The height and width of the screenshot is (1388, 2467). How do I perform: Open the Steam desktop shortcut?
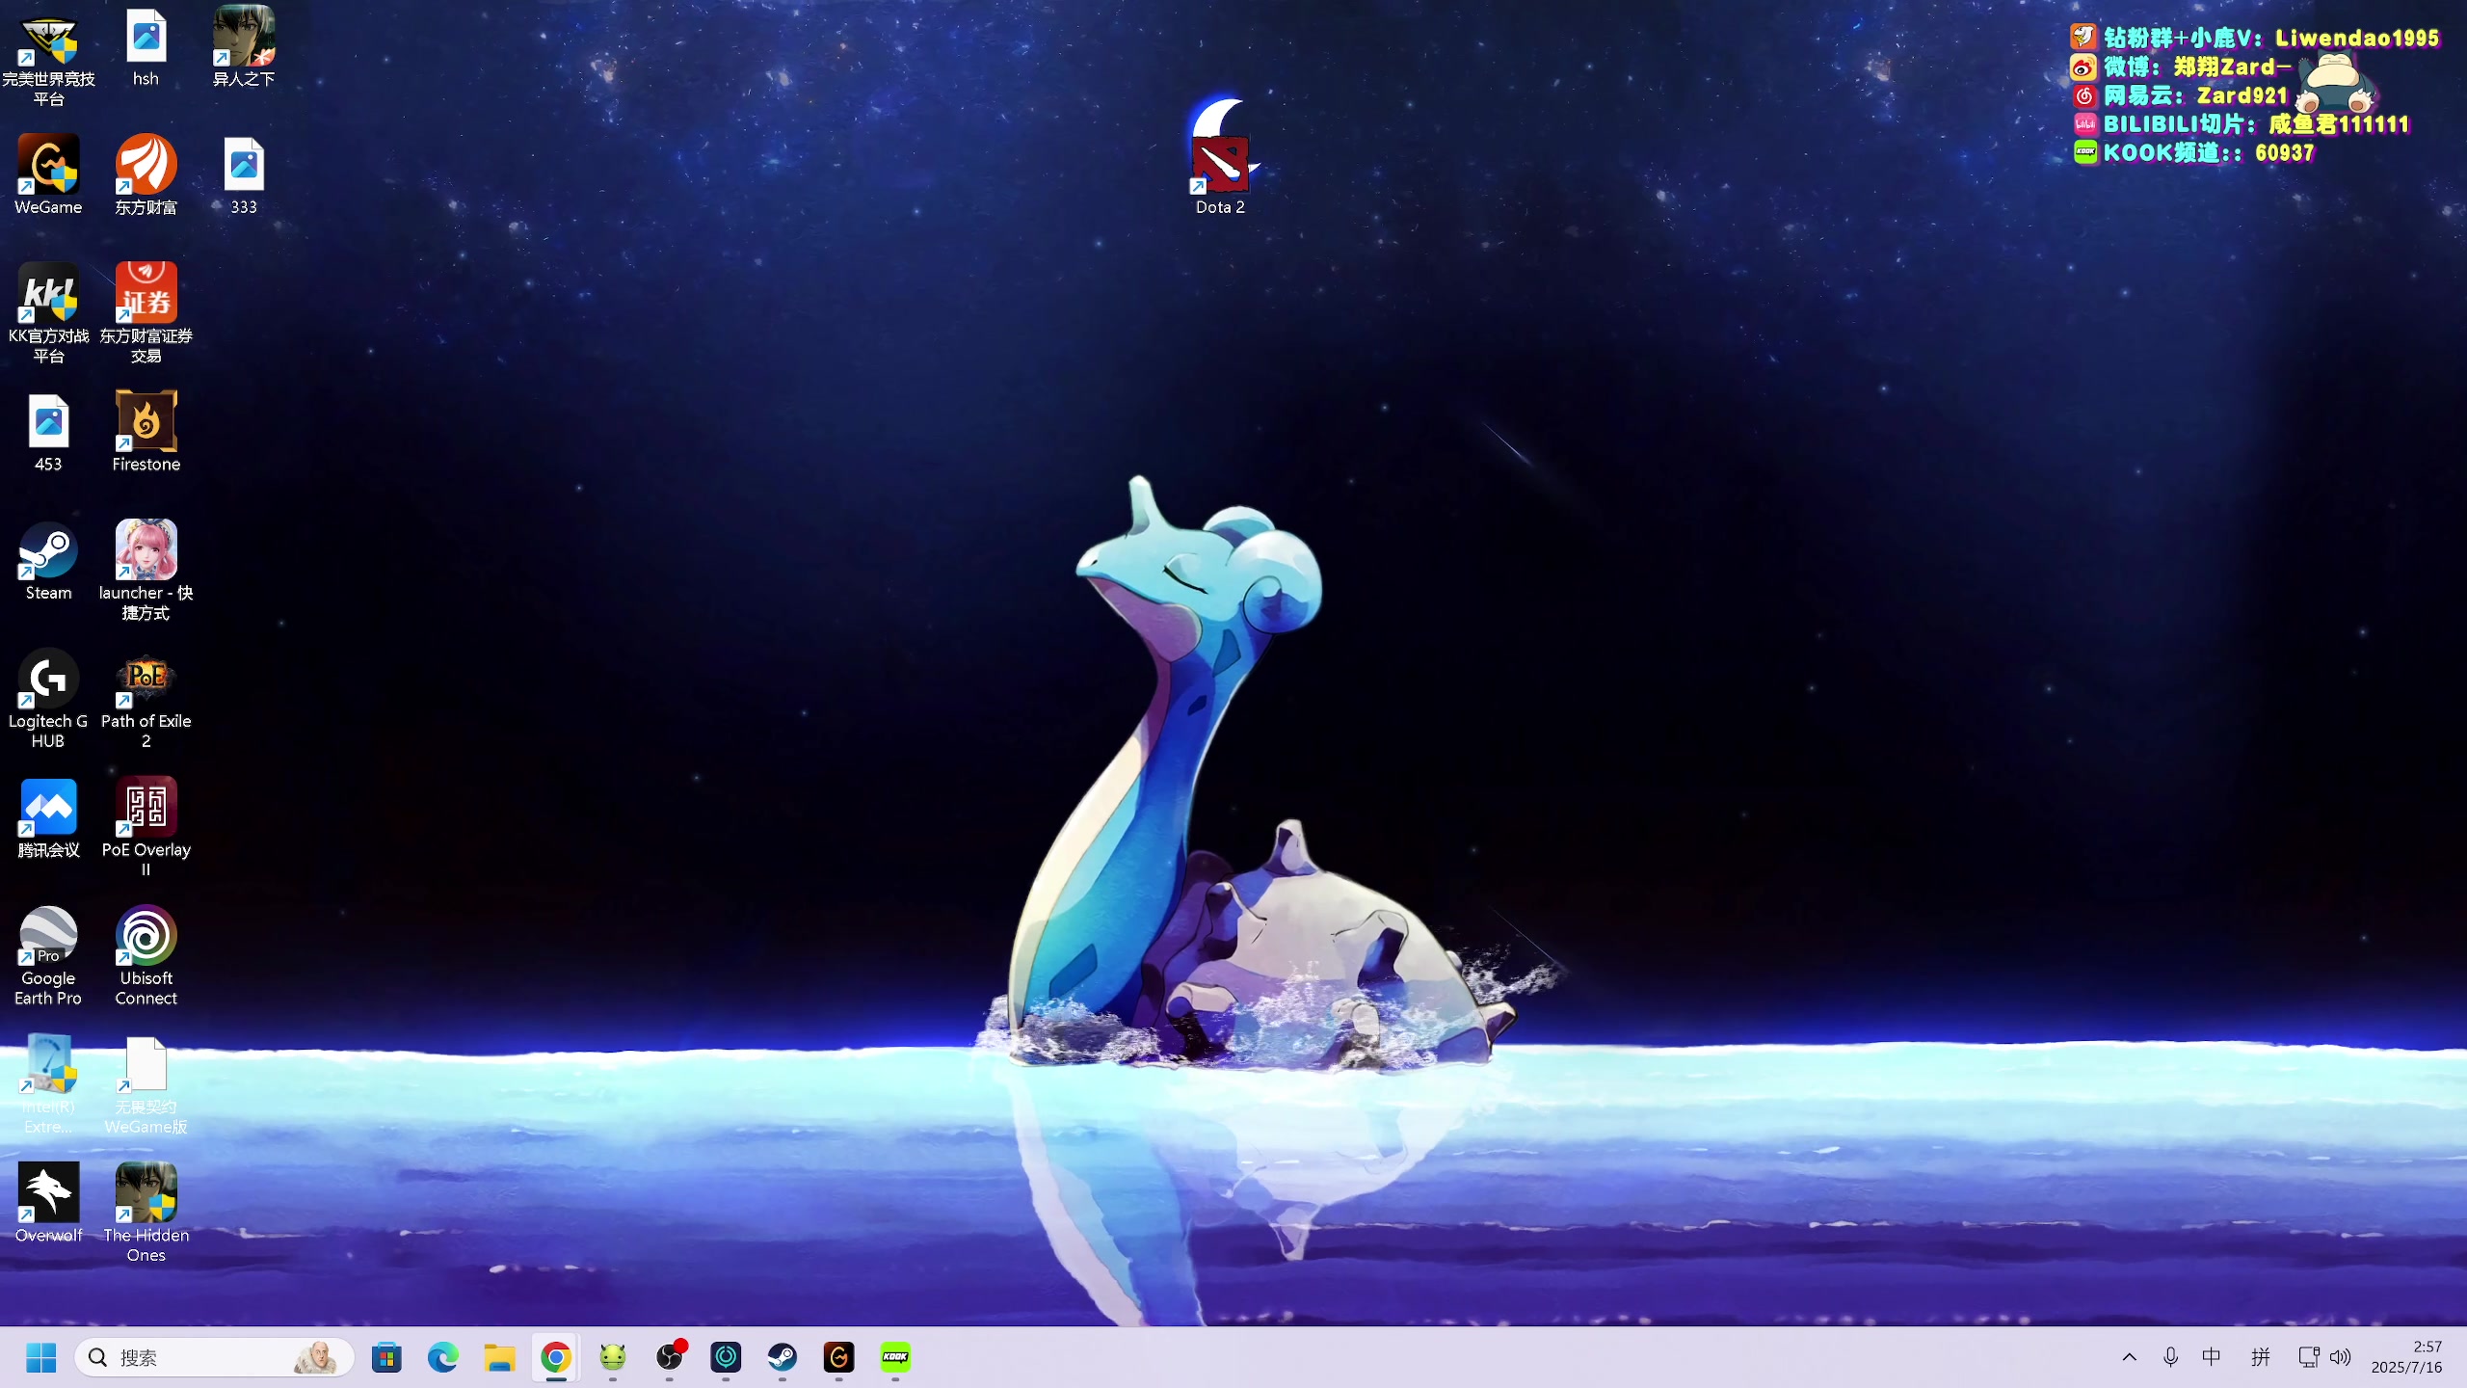(x=48, y=561)
